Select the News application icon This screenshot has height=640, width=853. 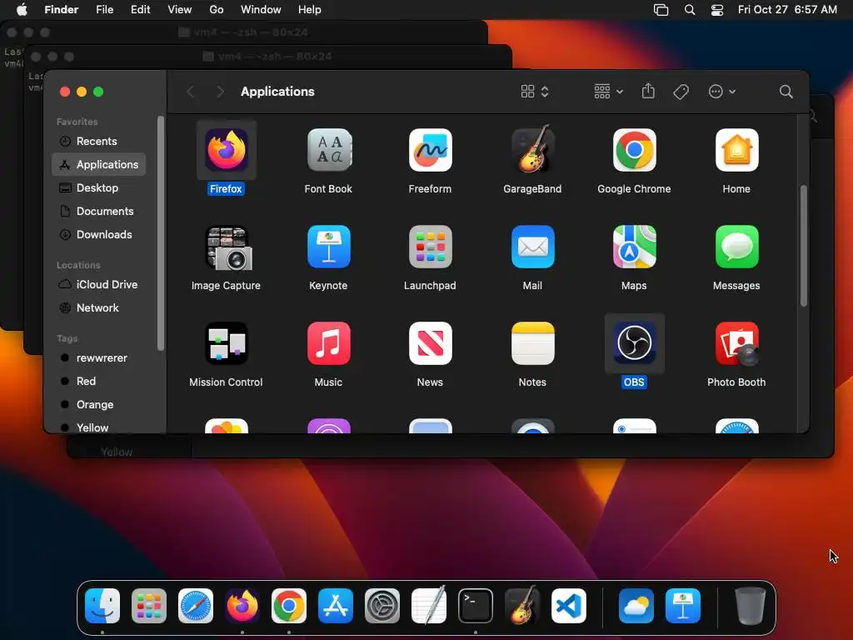431,343
